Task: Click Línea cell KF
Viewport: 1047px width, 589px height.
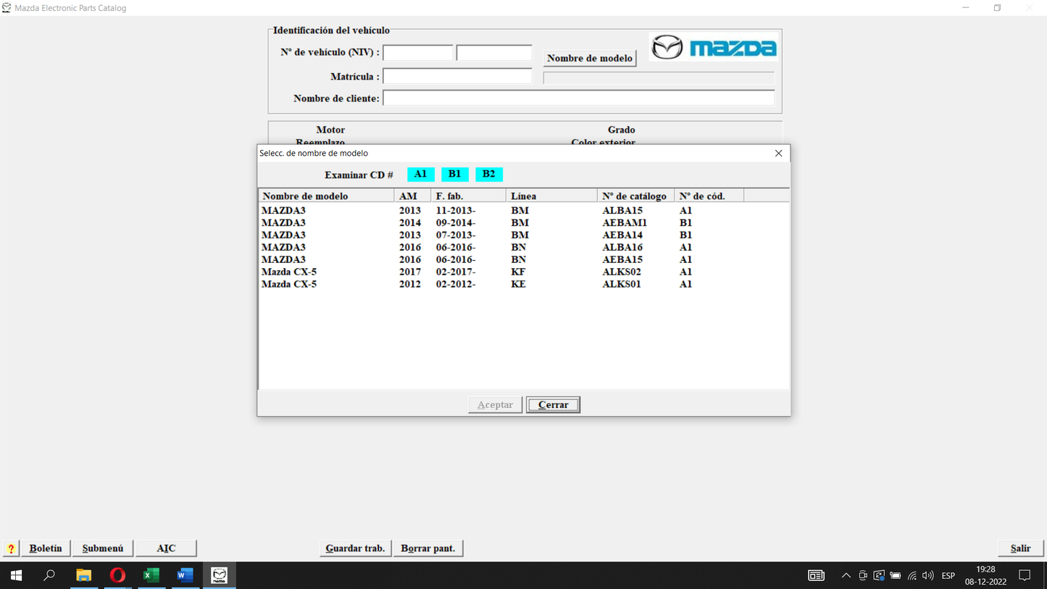Action: (x=518, y=272)
